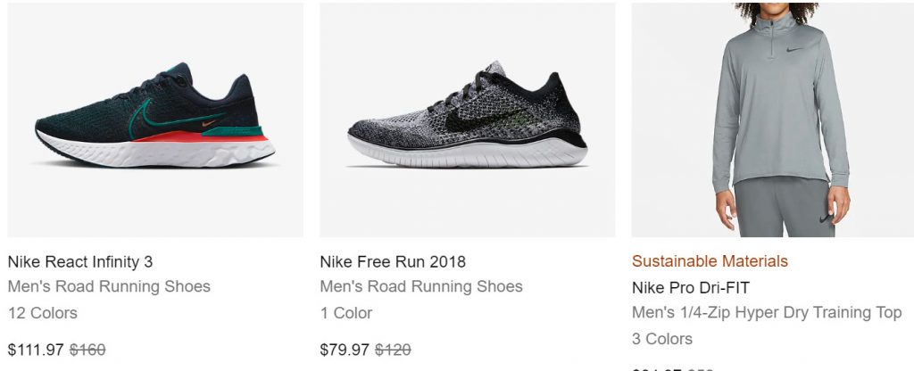914x371 pixels.
Task: Select Men's Road Running Shoes under React Infinity 3
Action: 109,286
